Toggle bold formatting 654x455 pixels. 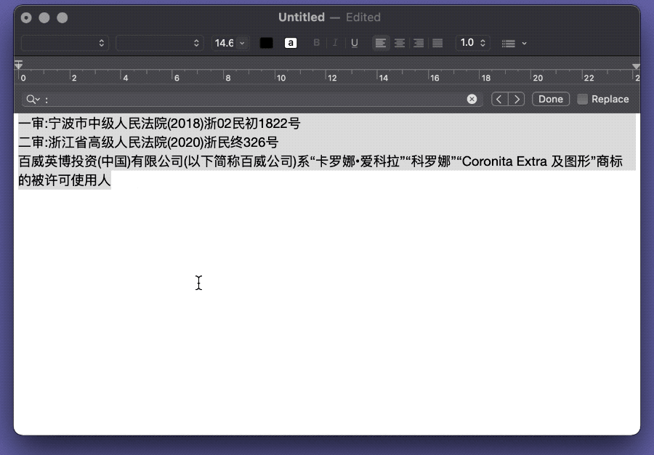pyautogui.click(x=317, y=43)
